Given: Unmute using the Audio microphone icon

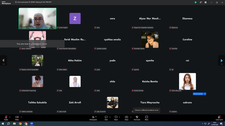Looking at the screenshot, I should click(x=6, y=117).
